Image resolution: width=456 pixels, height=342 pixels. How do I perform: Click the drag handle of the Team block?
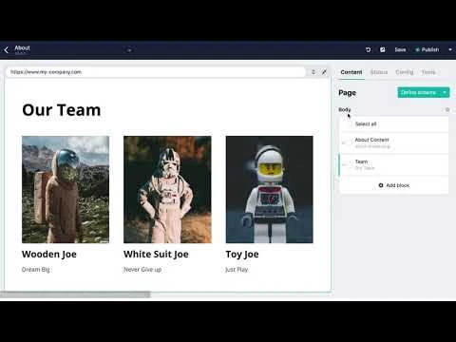pyautogui.click(x=344, y=164)
